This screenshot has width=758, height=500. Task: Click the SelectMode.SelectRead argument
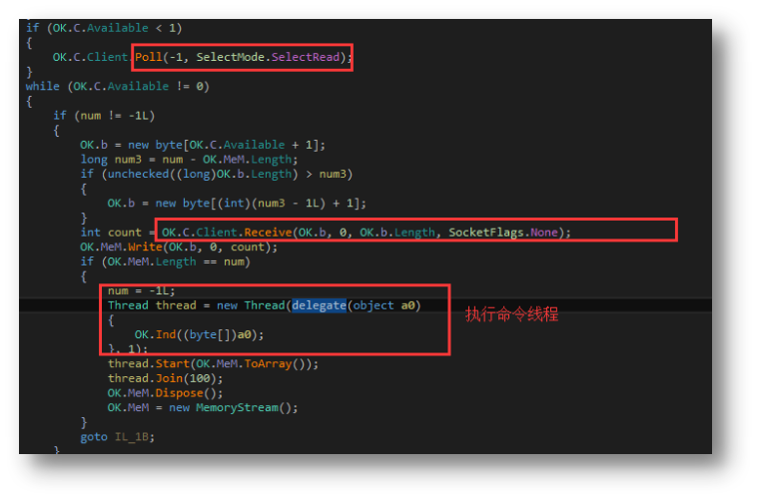268,58
